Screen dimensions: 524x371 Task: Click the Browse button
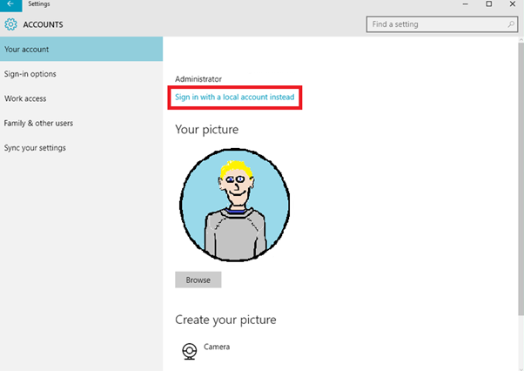[198, 280]
